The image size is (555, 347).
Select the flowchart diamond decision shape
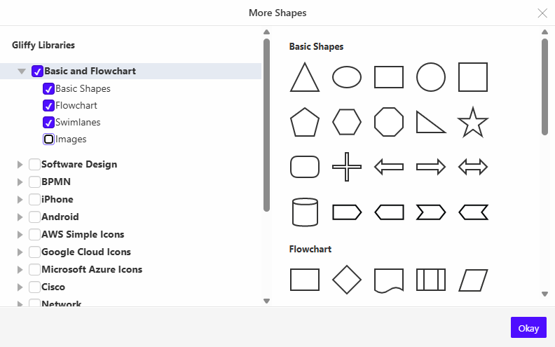tap(347, 280)
